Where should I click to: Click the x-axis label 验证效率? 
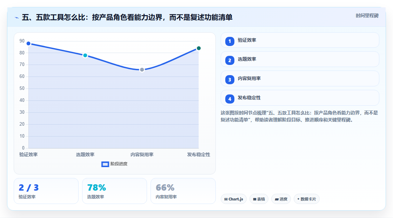(x=28, y=154)
